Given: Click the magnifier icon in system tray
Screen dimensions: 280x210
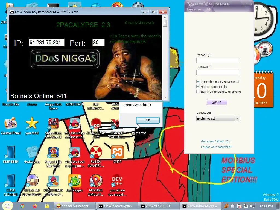Looking at the screenshot, I should (226, 206).
